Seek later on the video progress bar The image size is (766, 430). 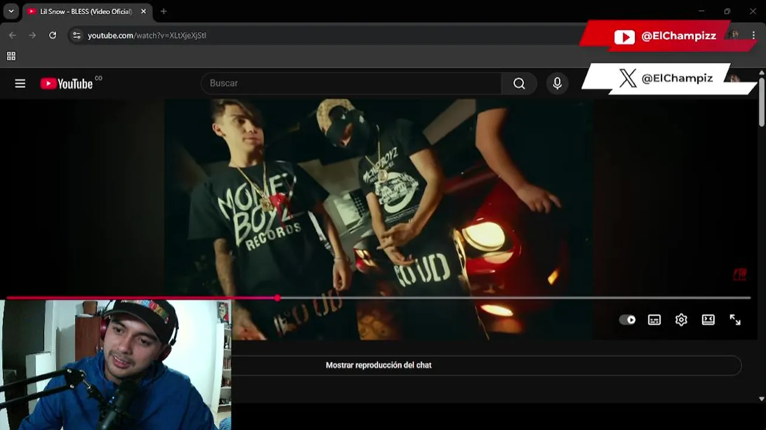tap(514, 297)
